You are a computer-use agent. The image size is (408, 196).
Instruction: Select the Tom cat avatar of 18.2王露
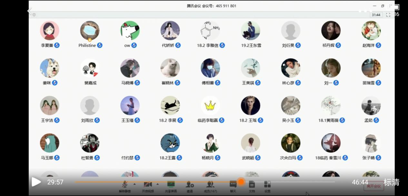170,143
